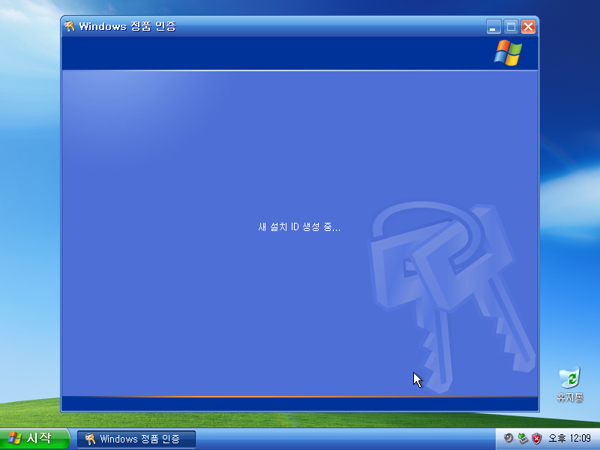The width and height of the screenshot is (600, 450).
Task: Click the 'Windows 정품 인증' title bar text
Action: point(127,26)
